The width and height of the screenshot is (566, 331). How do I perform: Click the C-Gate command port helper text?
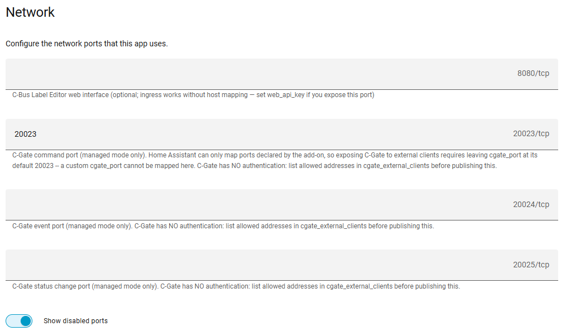point(275,160)
